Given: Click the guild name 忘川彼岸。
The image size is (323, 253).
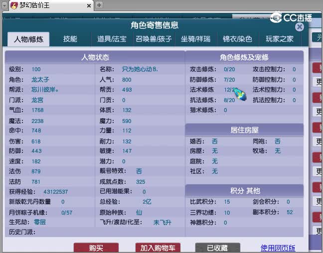Looking at the screenshot, I should click(45, 90).
